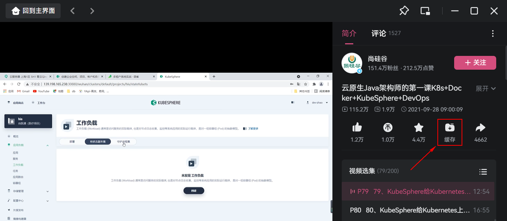Toggle the always-on-top pin icon
Image resolution: width=507 pixels, height=221 pixels.
404,11
